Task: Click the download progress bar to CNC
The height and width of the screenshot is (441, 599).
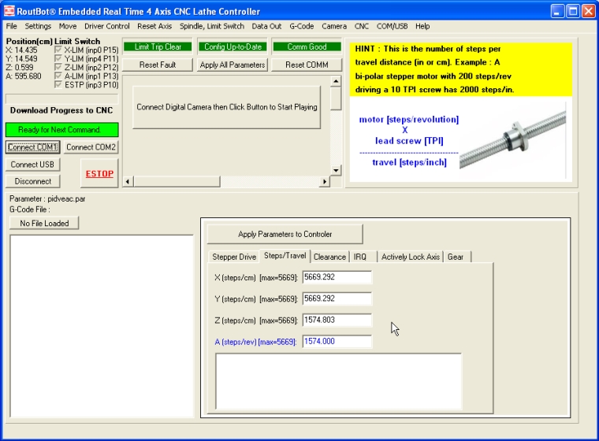Action: [62, 99]
